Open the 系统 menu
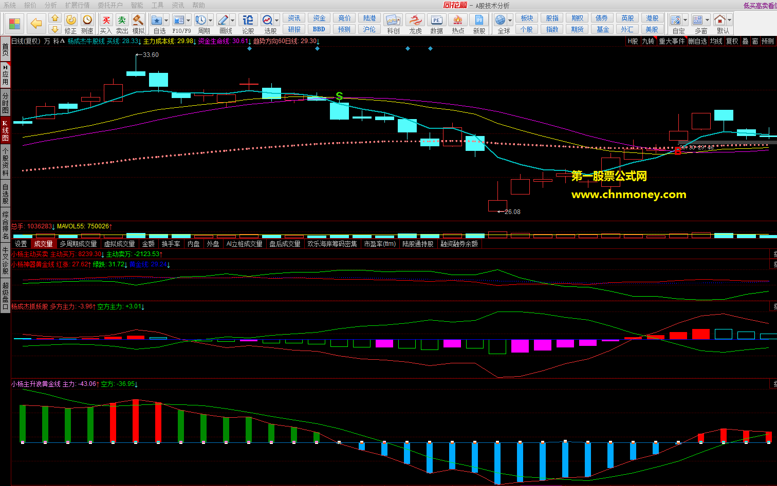The width and height of the screenshot is (777, 486). tap(10, 5)
